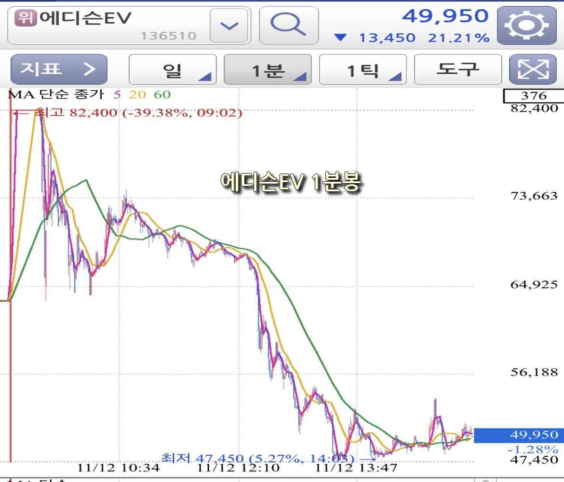Click the 21.21% change rate
This screenshot has width=564, height=482.
458,38
